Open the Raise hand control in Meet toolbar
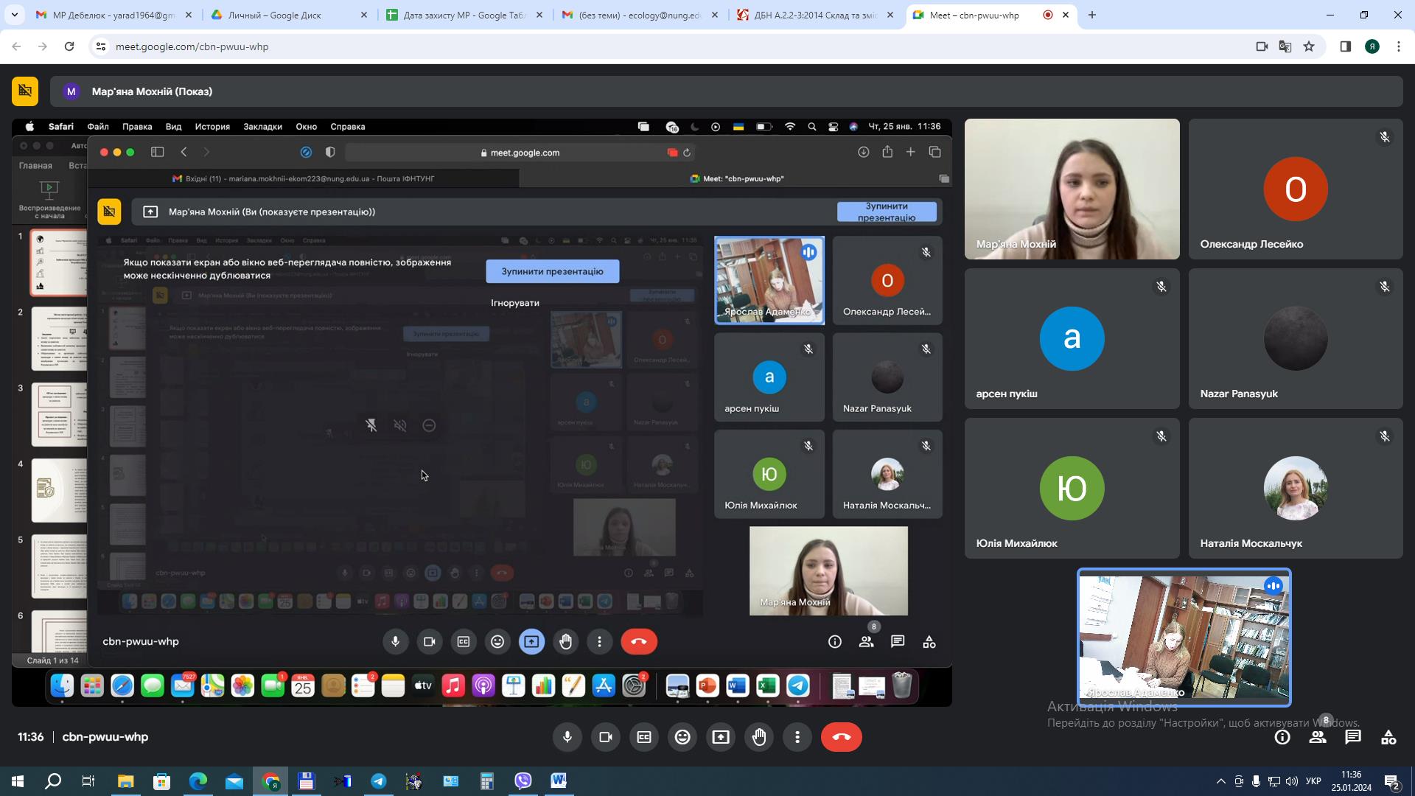Screen dimensions: 1415x796 [759, 737]
